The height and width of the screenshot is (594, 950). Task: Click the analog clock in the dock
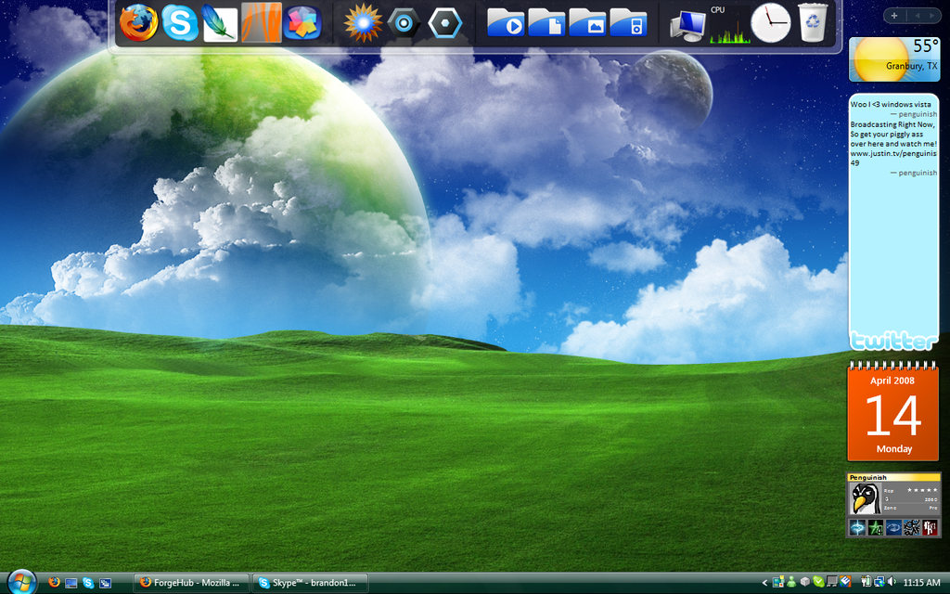(771, 23)
